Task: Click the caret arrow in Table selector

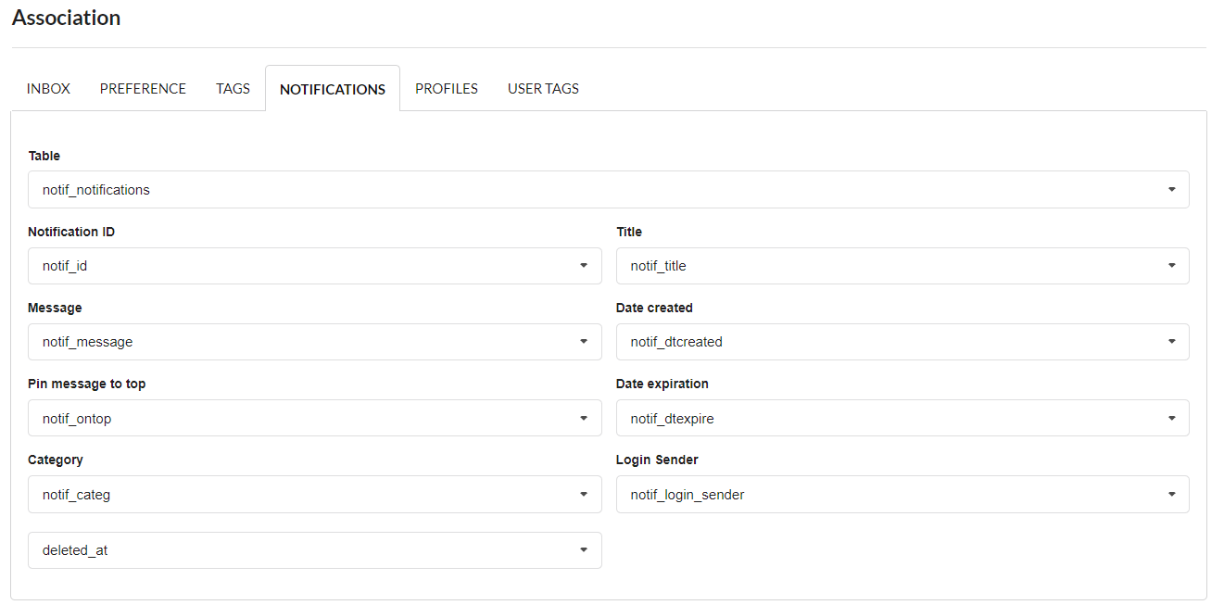Action: tap(1171, 190)
